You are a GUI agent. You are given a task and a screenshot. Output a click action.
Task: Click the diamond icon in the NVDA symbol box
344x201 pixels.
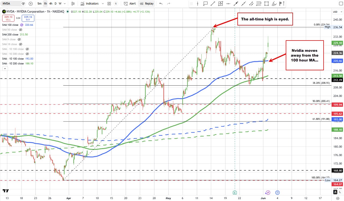pyautogui.click(x=23, y=4)
